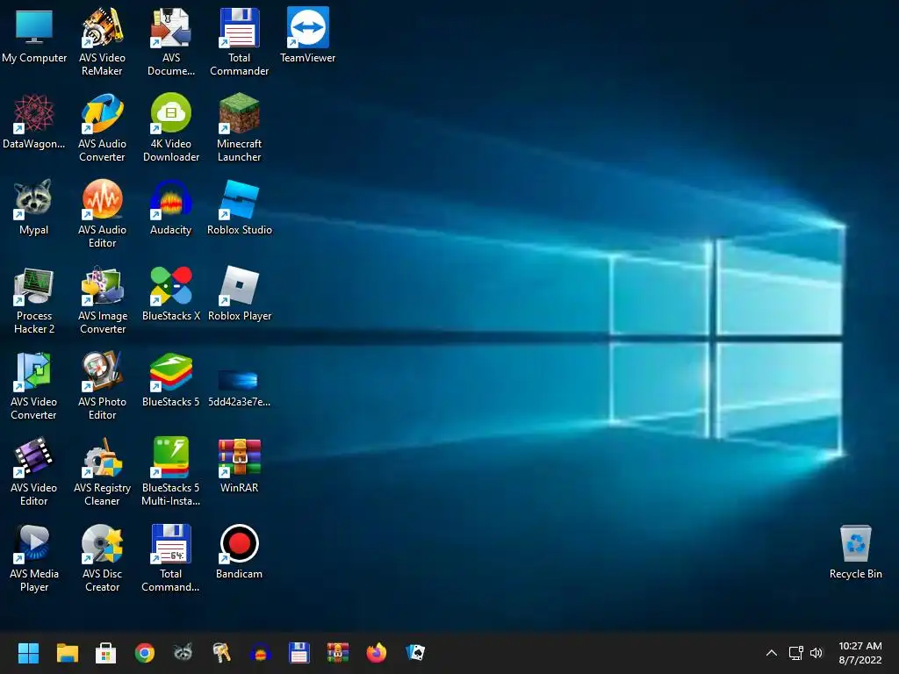Select the AVS Audio Converter shortcut
Viewport: 899px width, 674px height.
coord(102,127)
